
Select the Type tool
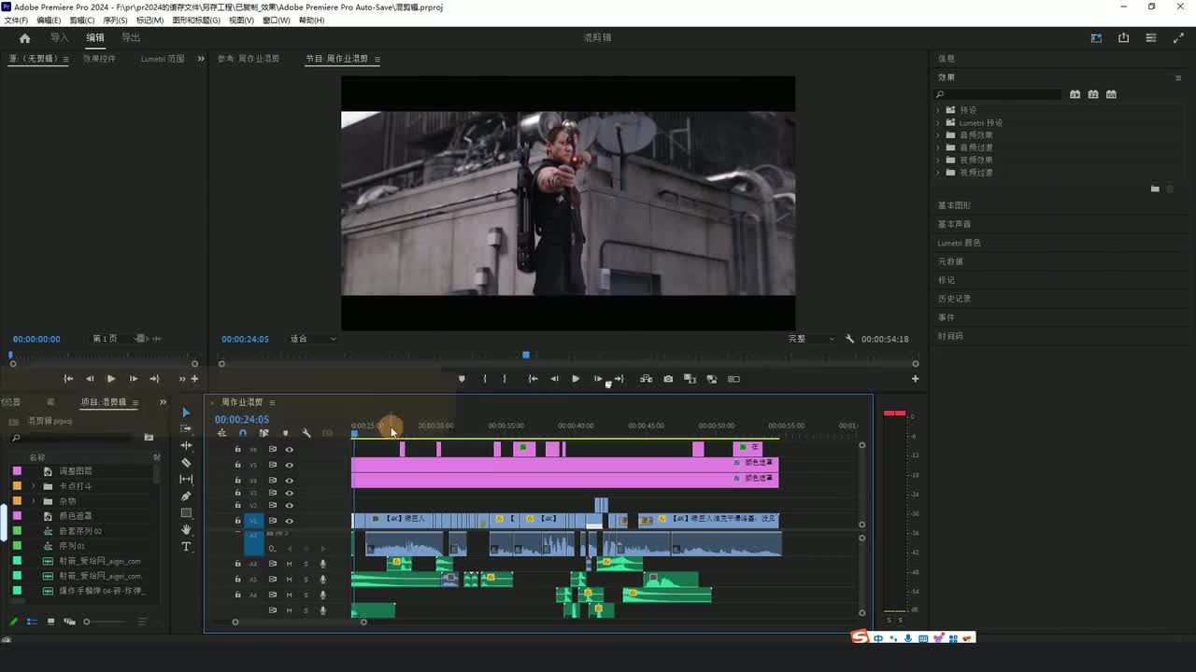click(x=186, y=547)
